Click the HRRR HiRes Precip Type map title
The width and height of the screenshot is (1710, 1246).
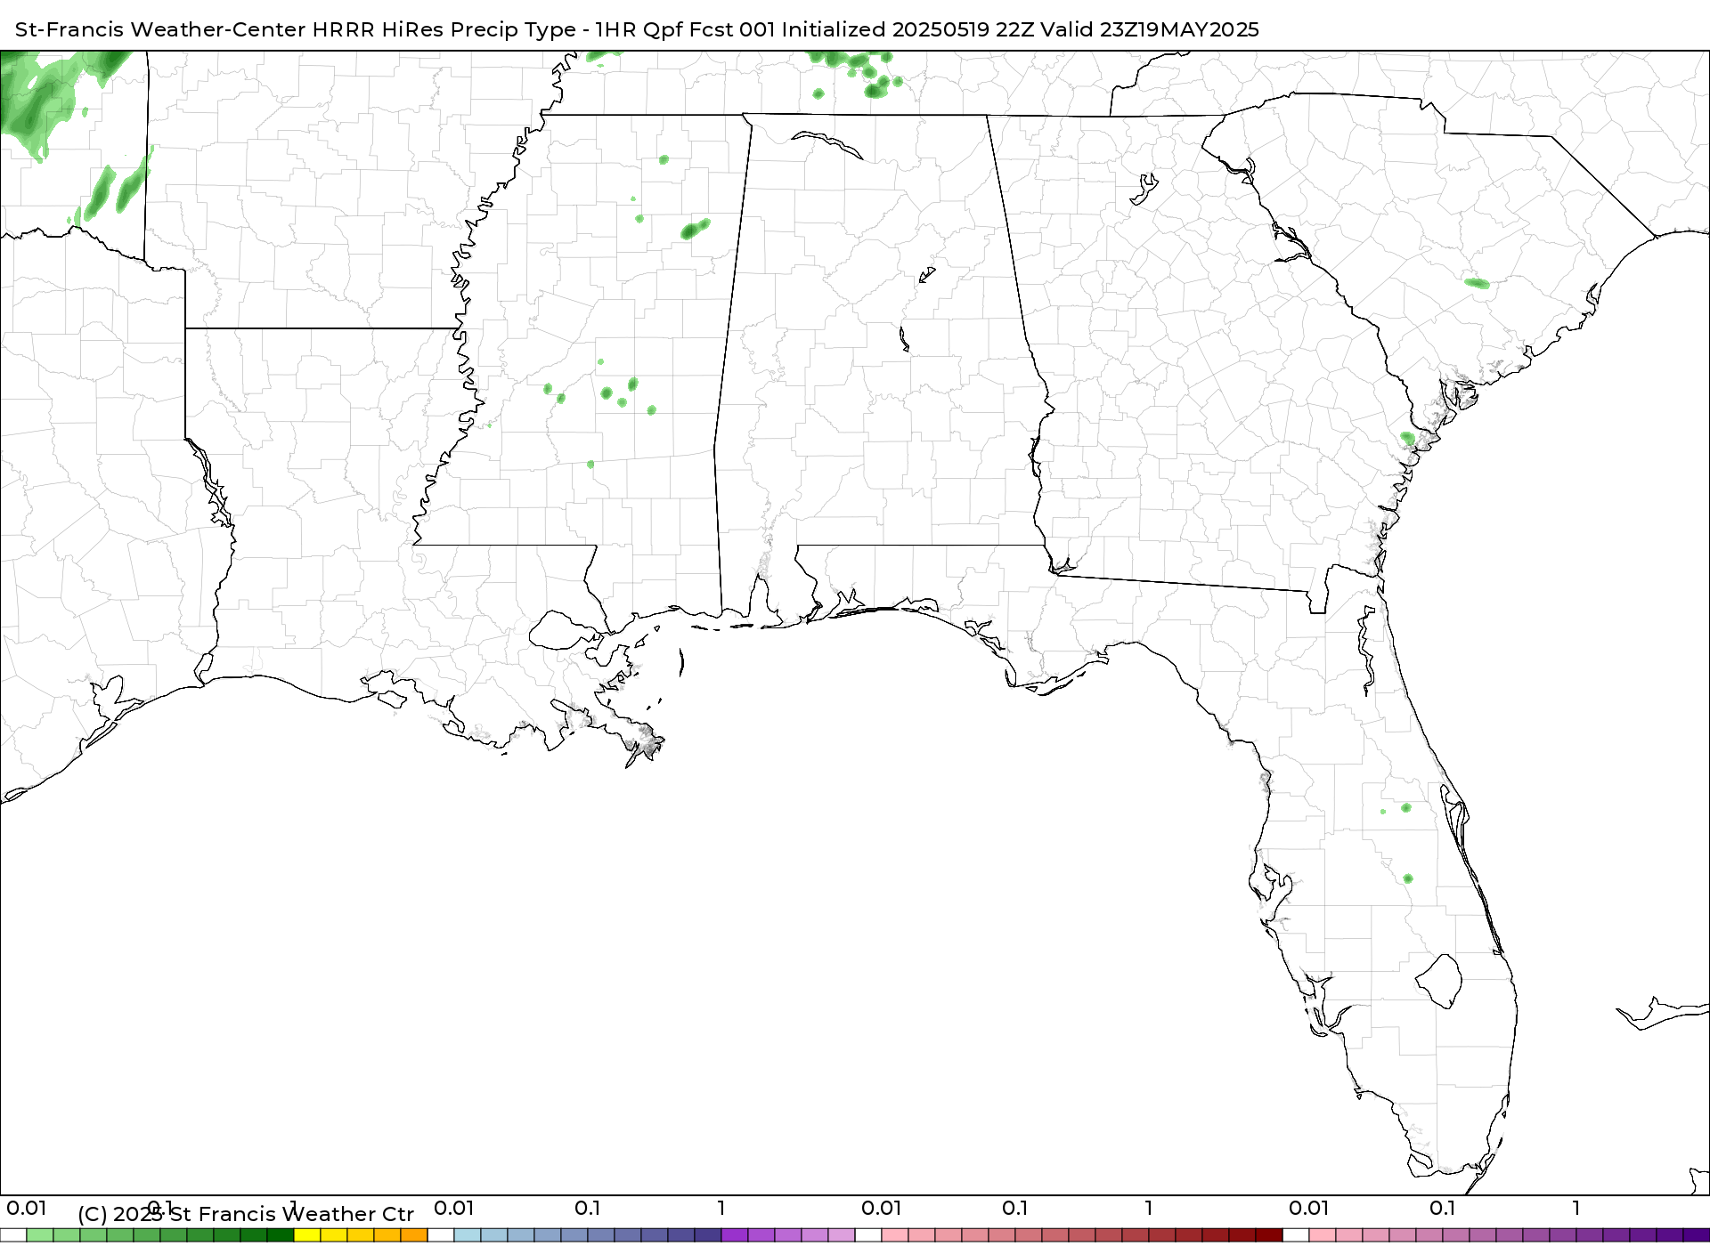click(x=637, y=29)
